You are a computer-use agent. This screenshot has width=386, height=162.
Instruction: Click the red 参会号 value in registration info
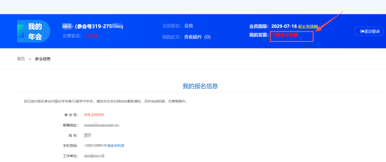pyautogui.click(x=94, y=115)
